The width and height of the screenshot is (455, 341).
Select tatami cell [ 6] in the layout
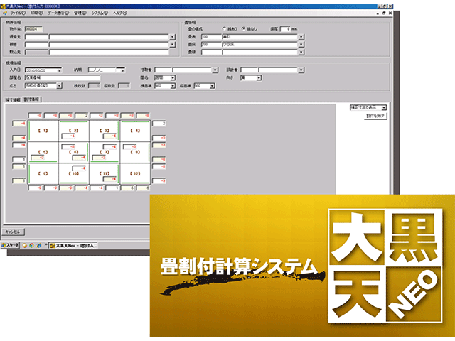point(74,152)
